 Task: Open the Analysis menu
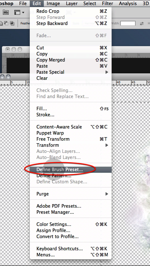click(x=128, y=4)
